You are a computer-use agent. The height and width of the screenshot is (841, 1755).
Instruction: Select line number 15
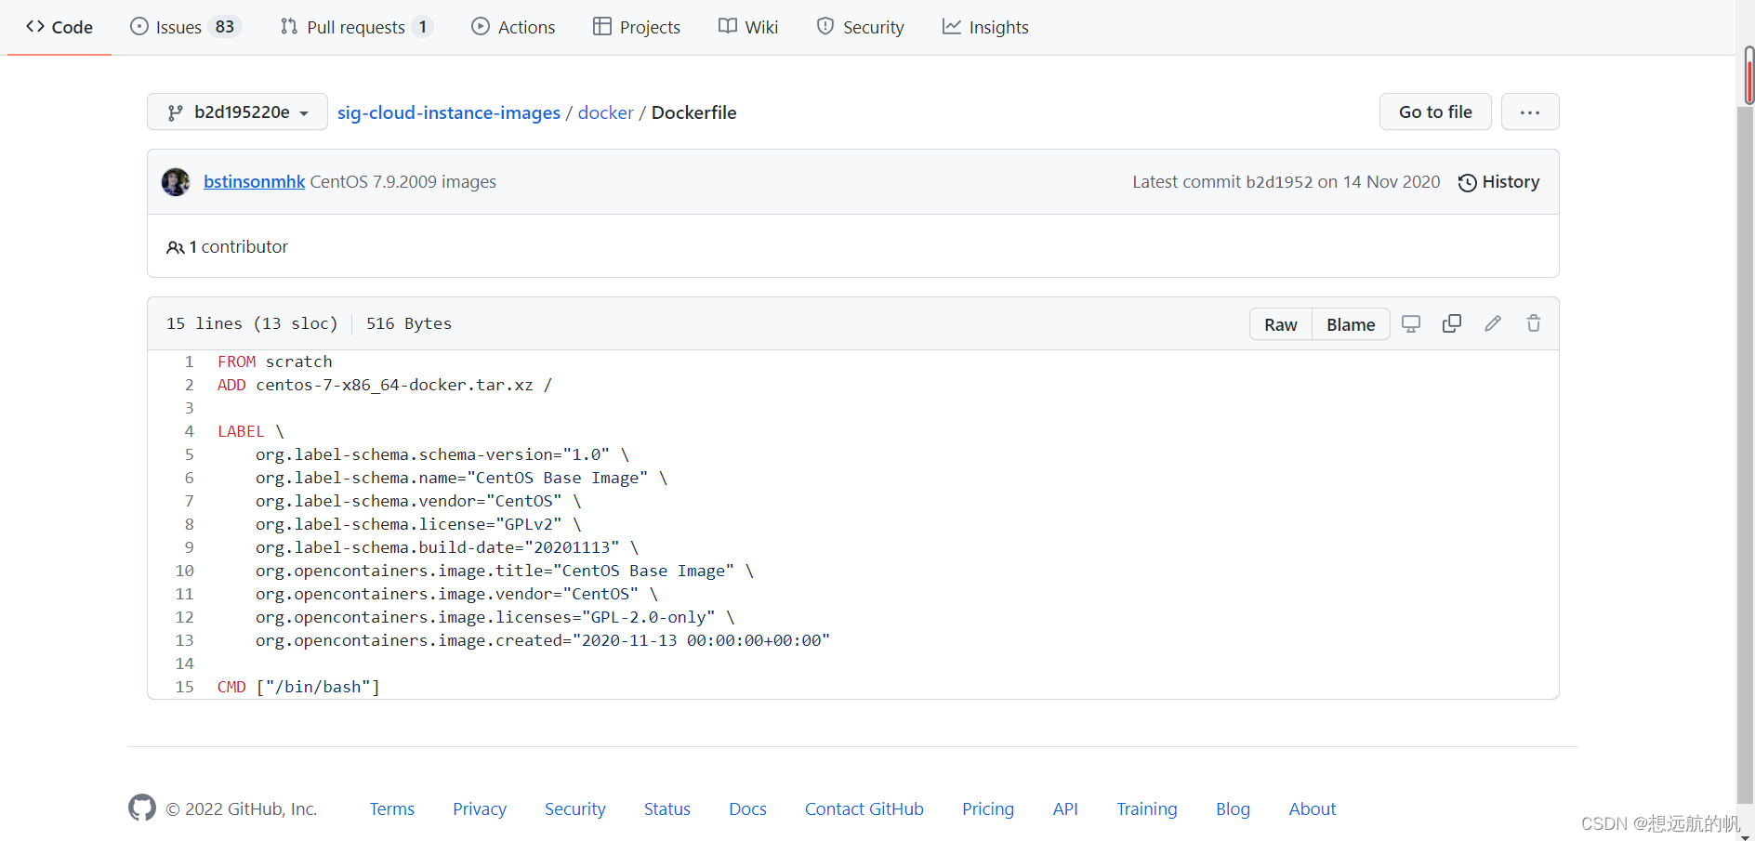tap(184, 687)
